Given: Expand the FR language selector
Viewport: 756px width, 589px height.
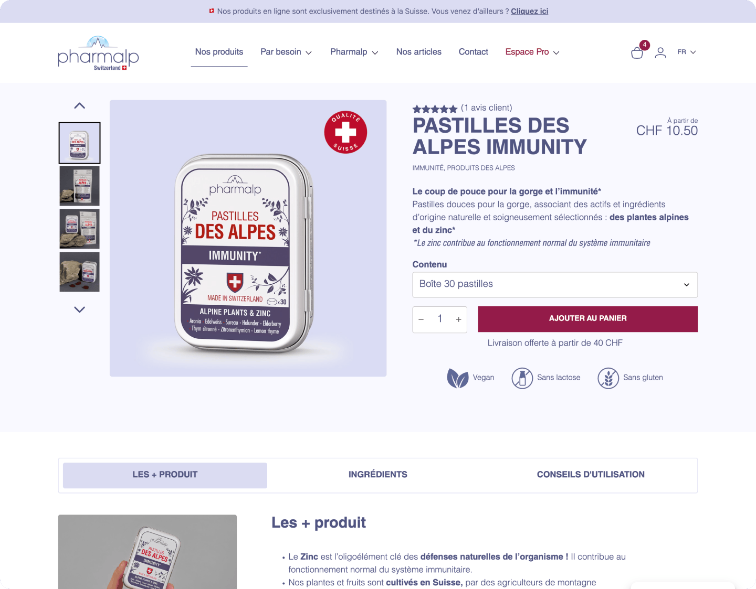Looking at the screenshot, I should tap(686, 52).
